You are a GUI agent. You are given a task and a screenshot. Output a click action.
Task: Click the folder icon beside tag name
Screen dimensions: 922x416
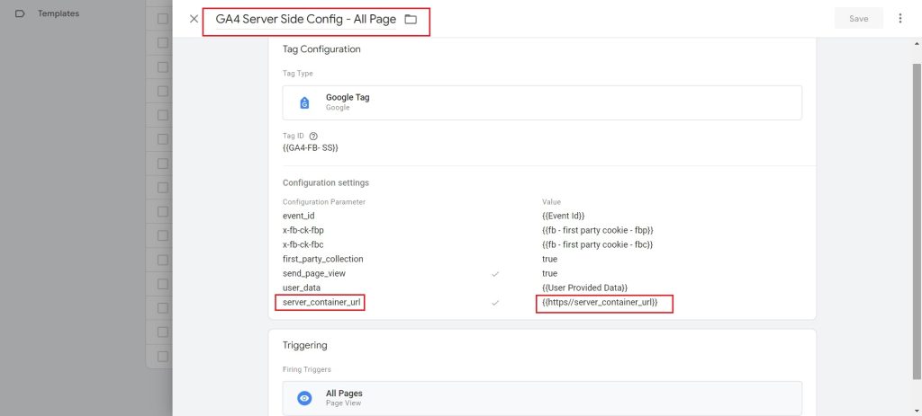(411, 20)
